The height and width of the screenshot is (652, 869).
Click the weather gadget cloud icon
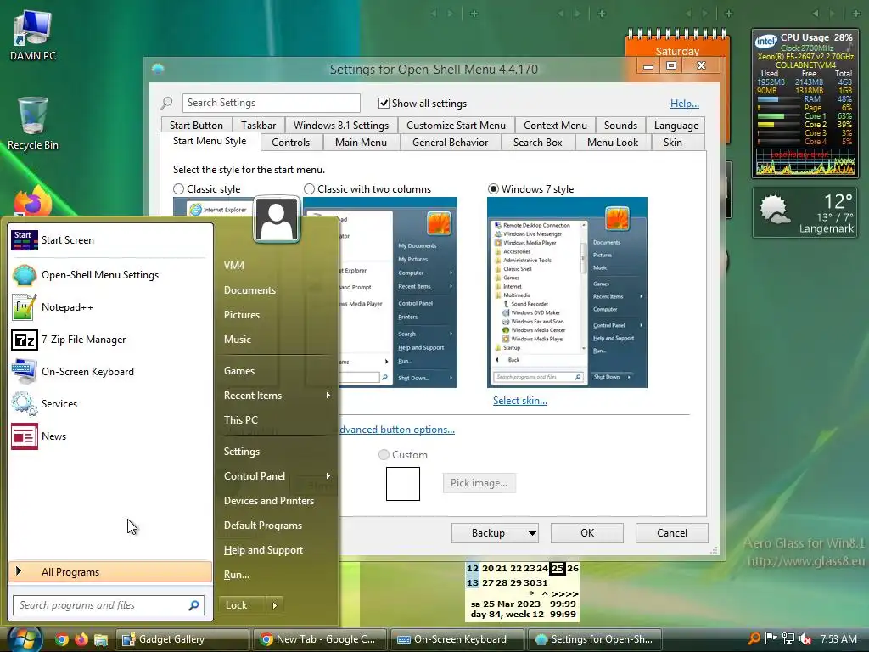point(774,211)
